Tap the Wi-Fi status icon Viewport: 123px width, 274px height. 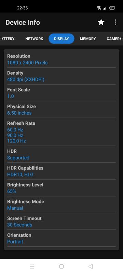coord(99,8)
